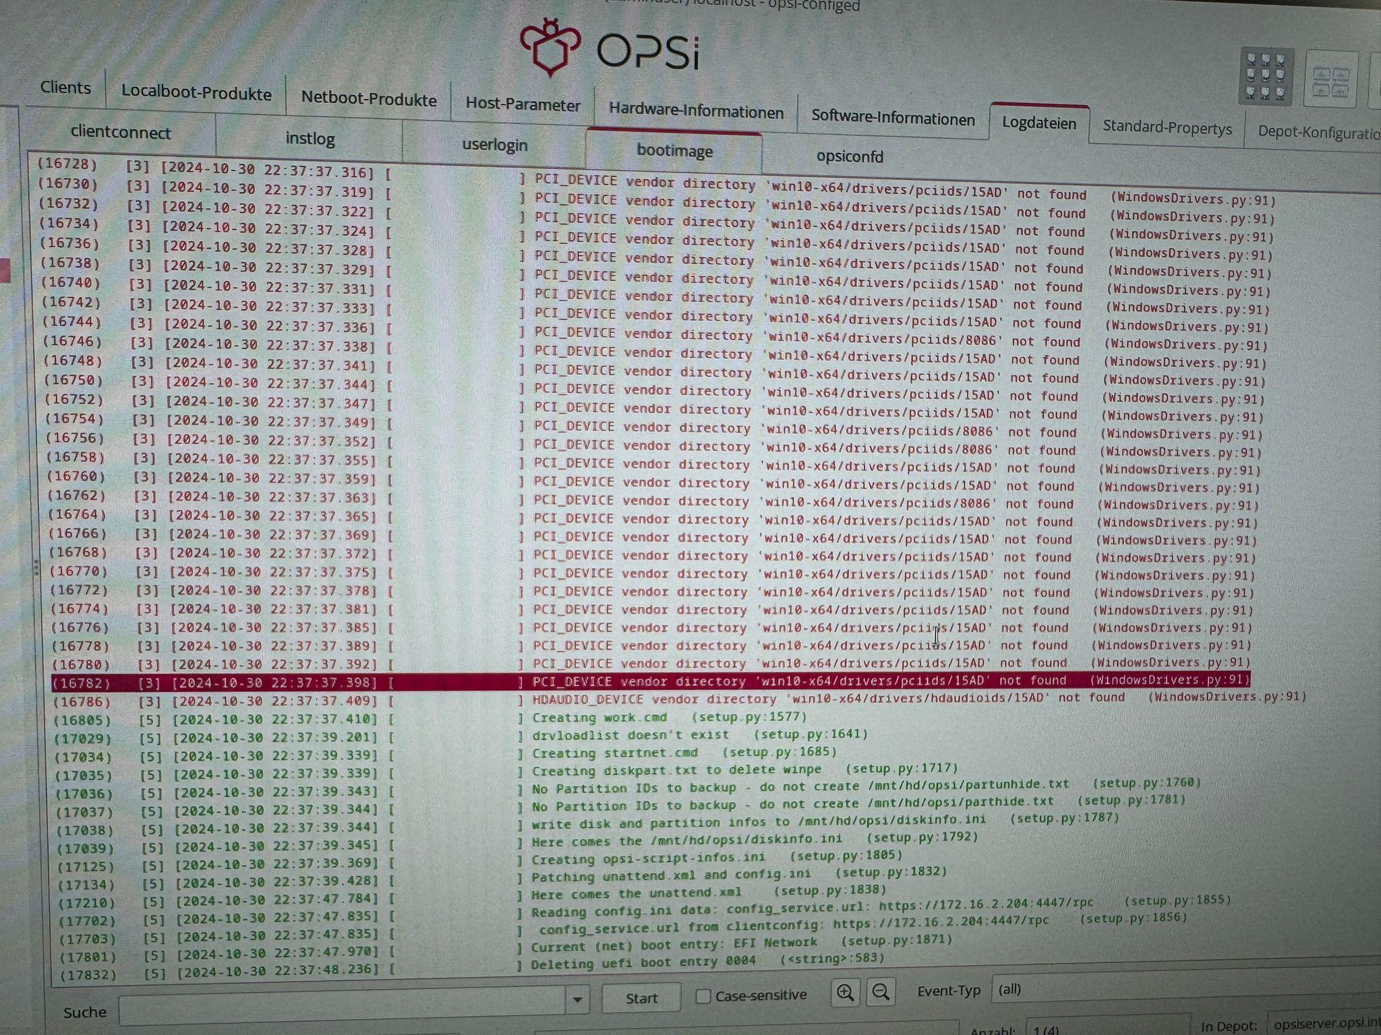This screenshot has height=1035, width=1381.
Task: Click the Start search button
Action: pyautogui.click(x=641, y=998)
